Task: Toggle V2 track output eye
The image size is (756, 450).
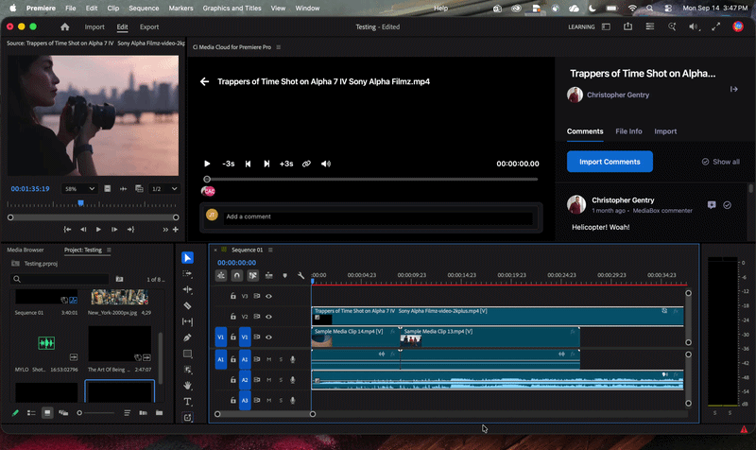Action: [x=269, y=317]
